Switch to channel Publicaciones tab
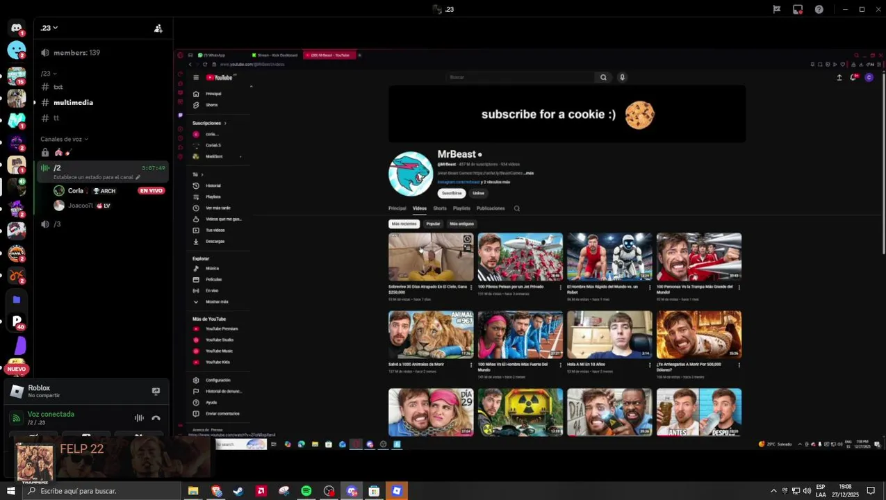 coord(491,208)
